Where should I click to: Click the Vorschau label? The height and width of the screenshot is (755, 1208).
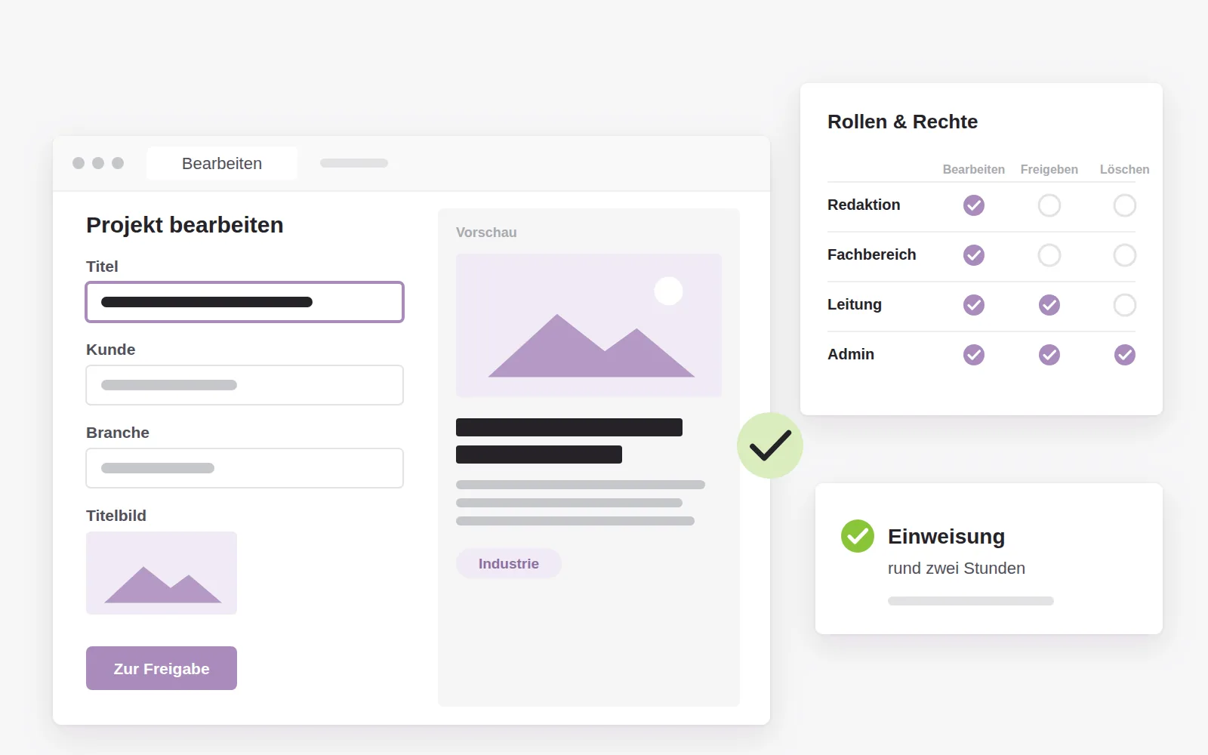[486, 233]
